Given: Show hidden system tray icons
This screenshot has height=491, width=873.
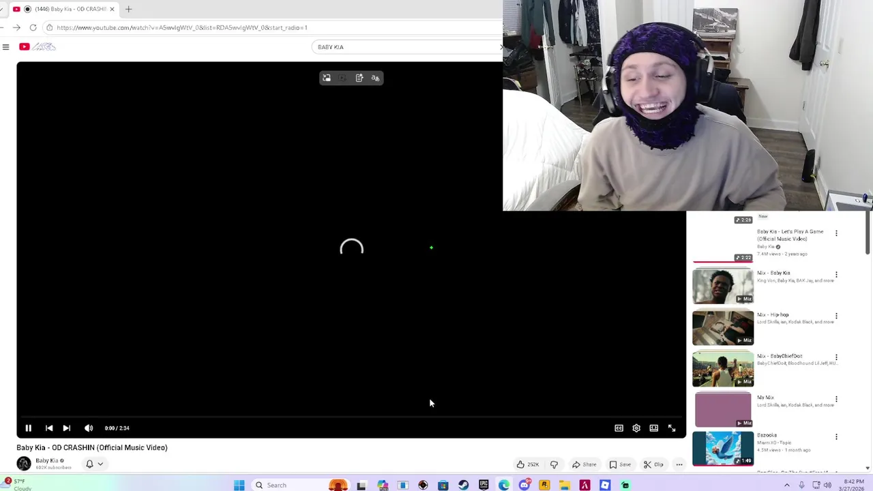Looking at the screenshot, I should 786,485.
